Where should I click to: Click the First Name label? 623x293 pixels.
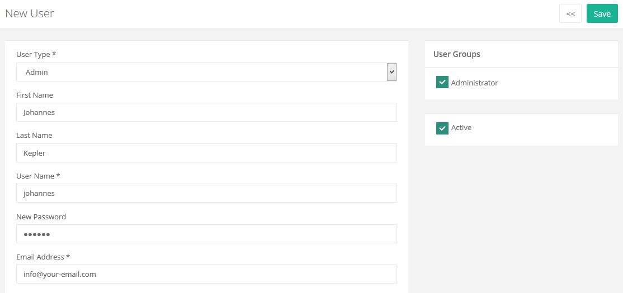[35, 95]
